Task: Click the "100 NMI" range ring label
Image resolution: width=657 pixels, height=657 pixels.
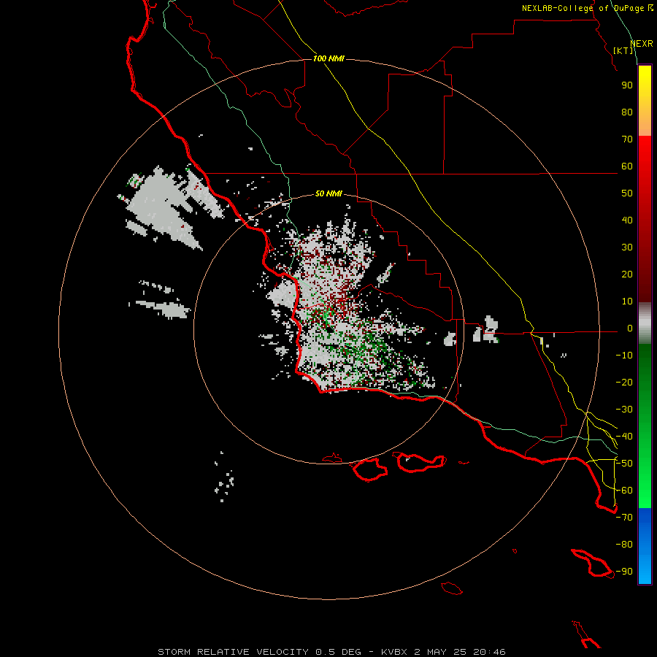Action: 328,58
